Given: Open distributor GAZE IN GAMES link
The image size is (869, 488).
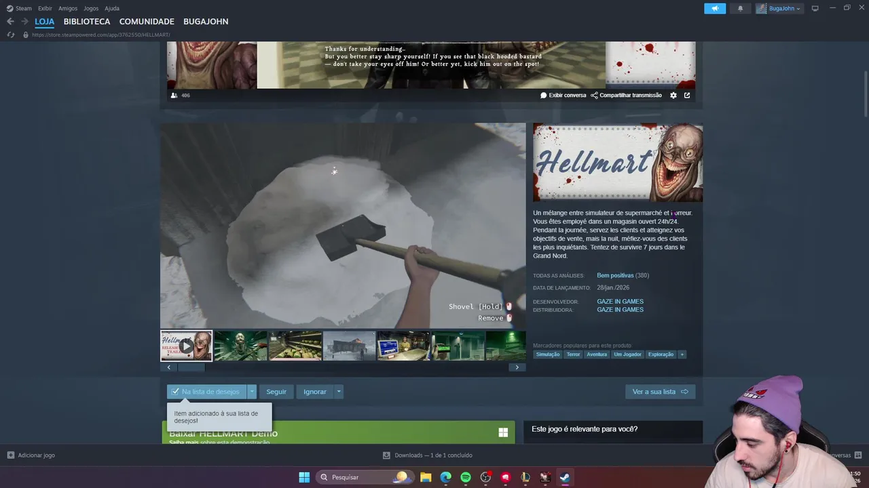Looking at the screenshot, I should point(620,310).
